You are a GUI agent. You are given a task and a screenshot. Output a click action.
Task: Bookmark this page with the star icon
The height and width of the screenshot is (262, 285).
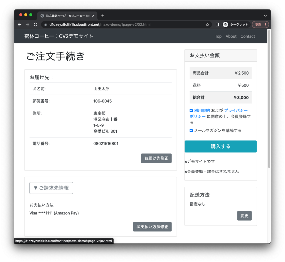[x=207, y=24]
